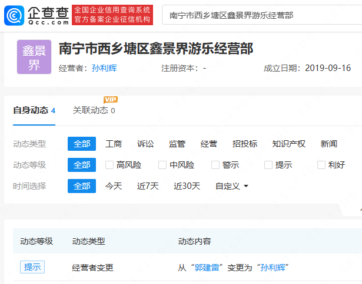
Task: Click the VIP badge above 关联动态
Action: pos(111,99)
